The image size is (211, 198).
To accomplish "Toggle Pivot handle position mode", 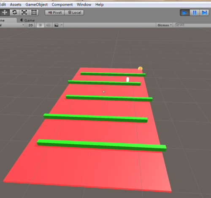I will click(55, 13).
